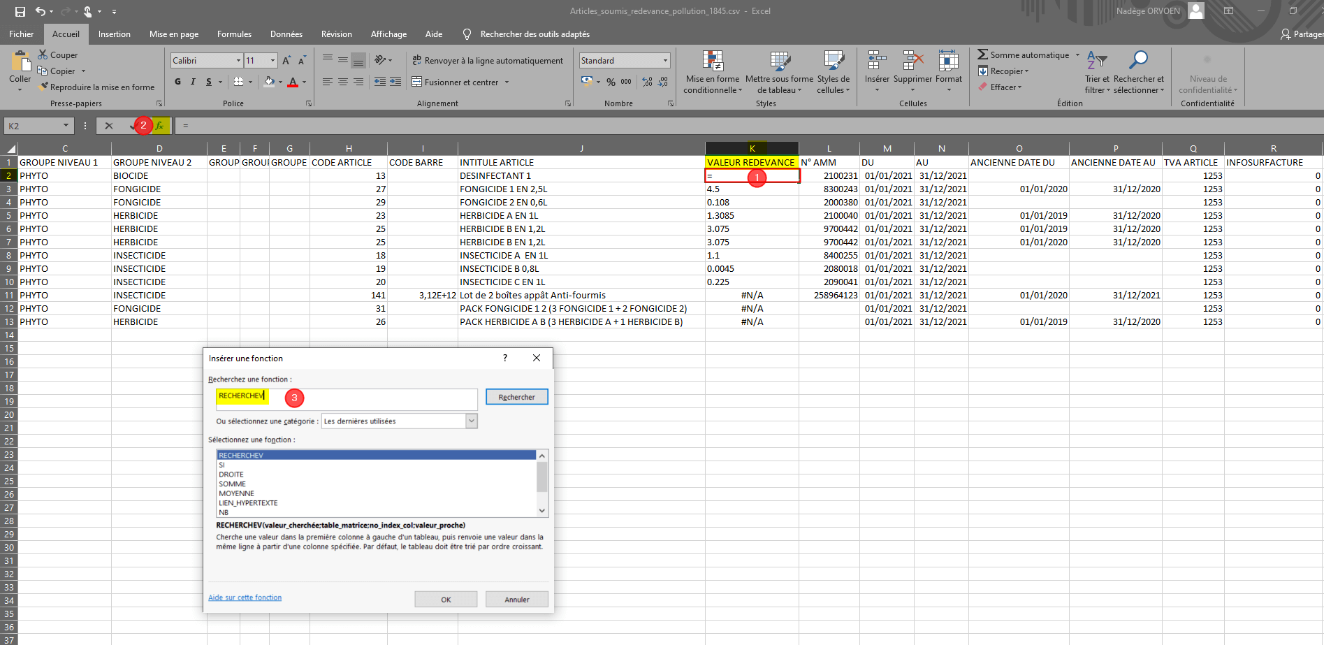Image resolution: width=1324 pixels, height=645 pixels.
Task: Open the Données ribbon tab
Action: point(286,34)
